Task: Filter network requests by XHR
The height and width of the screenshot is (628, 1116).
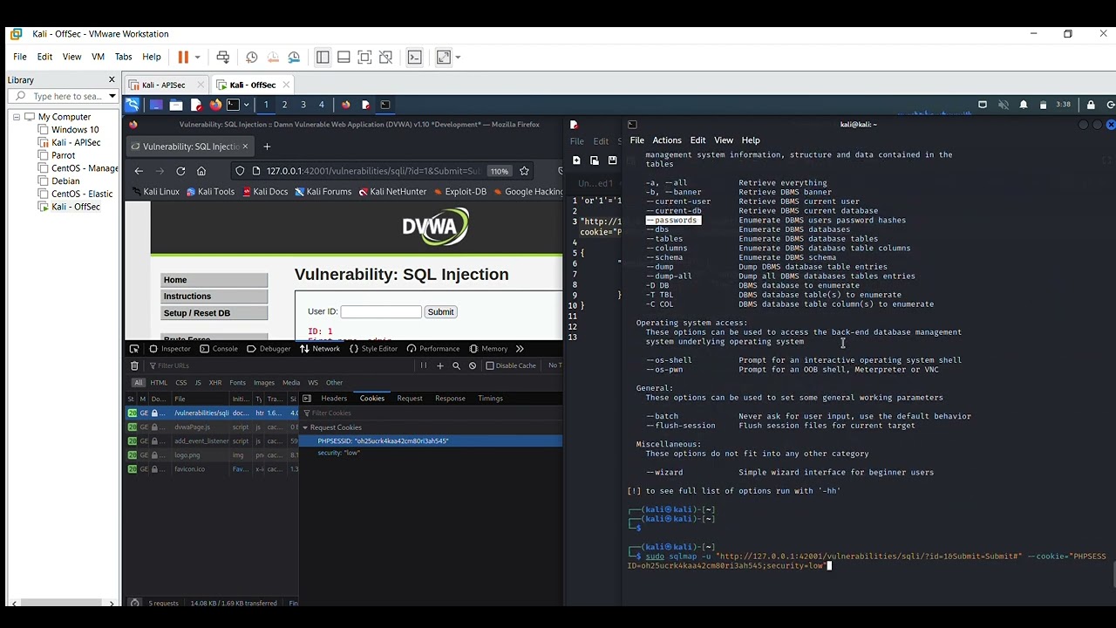Action: pos(214,382)
